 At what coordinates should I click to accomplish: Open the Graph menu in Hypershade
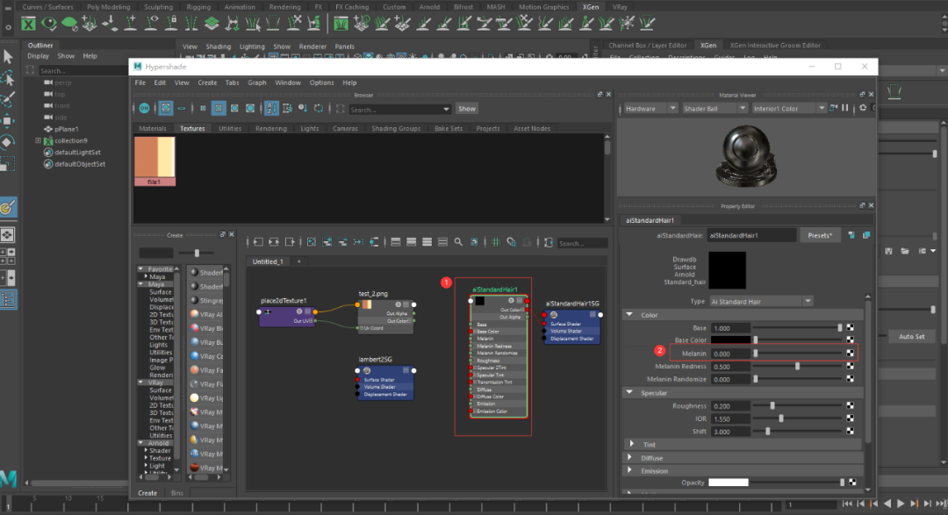coord(257,82)
